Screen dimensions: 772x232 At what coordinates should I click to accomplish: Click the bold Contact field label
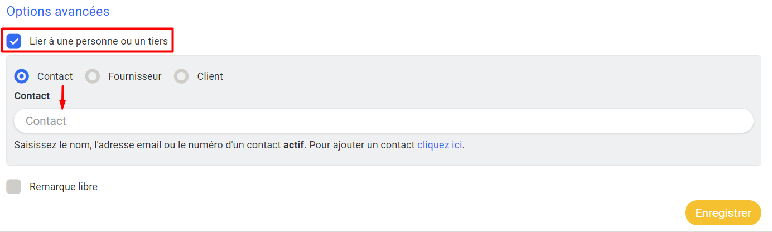[x=32, y=96]
